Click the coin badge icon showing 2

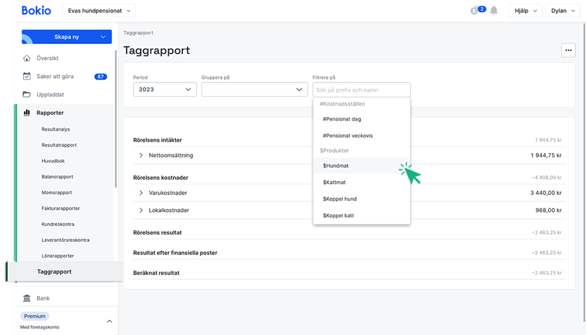pos(476,11)
